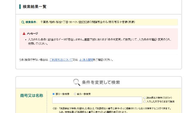
Task: Select the 部分一致検索 radio button
Action: pos(53,94)
